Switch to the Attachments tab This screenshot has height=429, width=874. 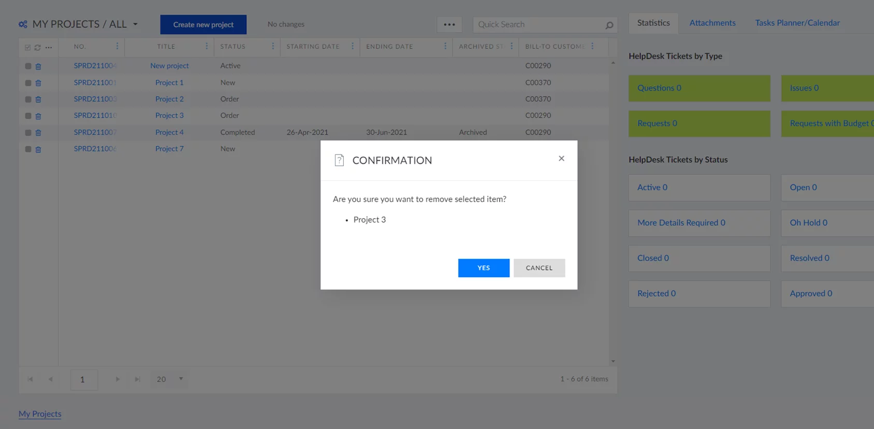pyautogui.click(x=712, y=23)
